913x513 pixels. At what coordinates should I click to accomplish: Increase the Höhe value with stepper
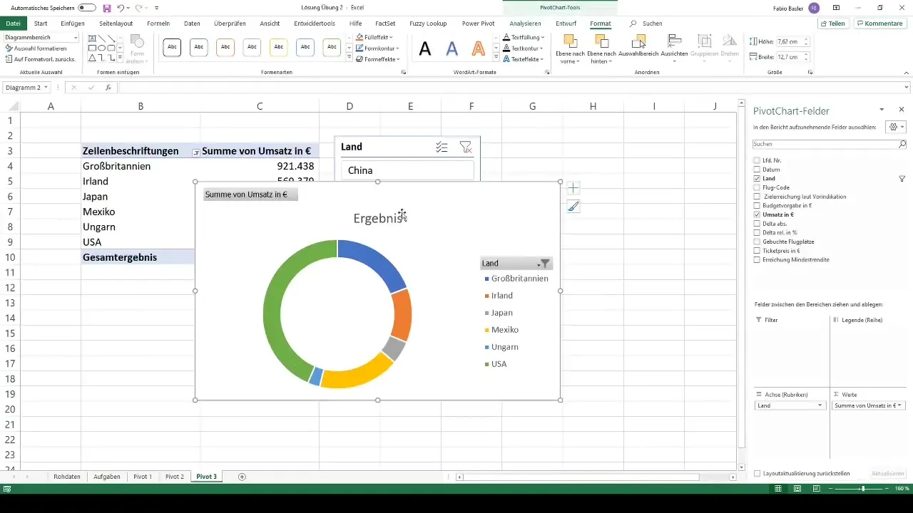806,39
